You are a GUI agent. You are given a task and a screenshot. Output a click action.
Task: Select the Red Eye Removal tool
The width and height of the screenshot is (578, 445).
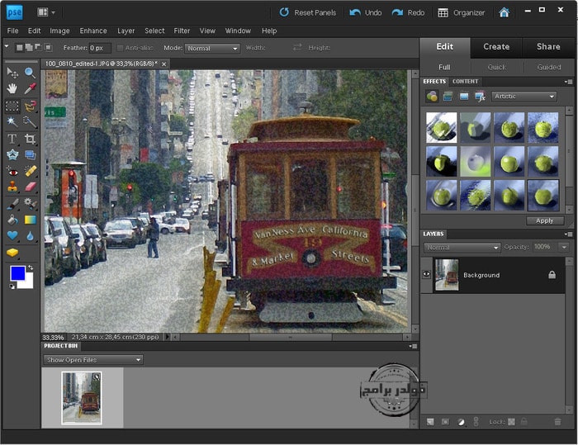(x=12, y=172)
